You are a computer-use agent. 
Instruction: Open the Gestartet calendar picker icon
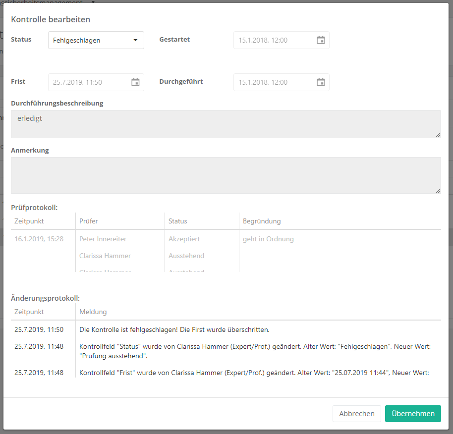point(321,40)
